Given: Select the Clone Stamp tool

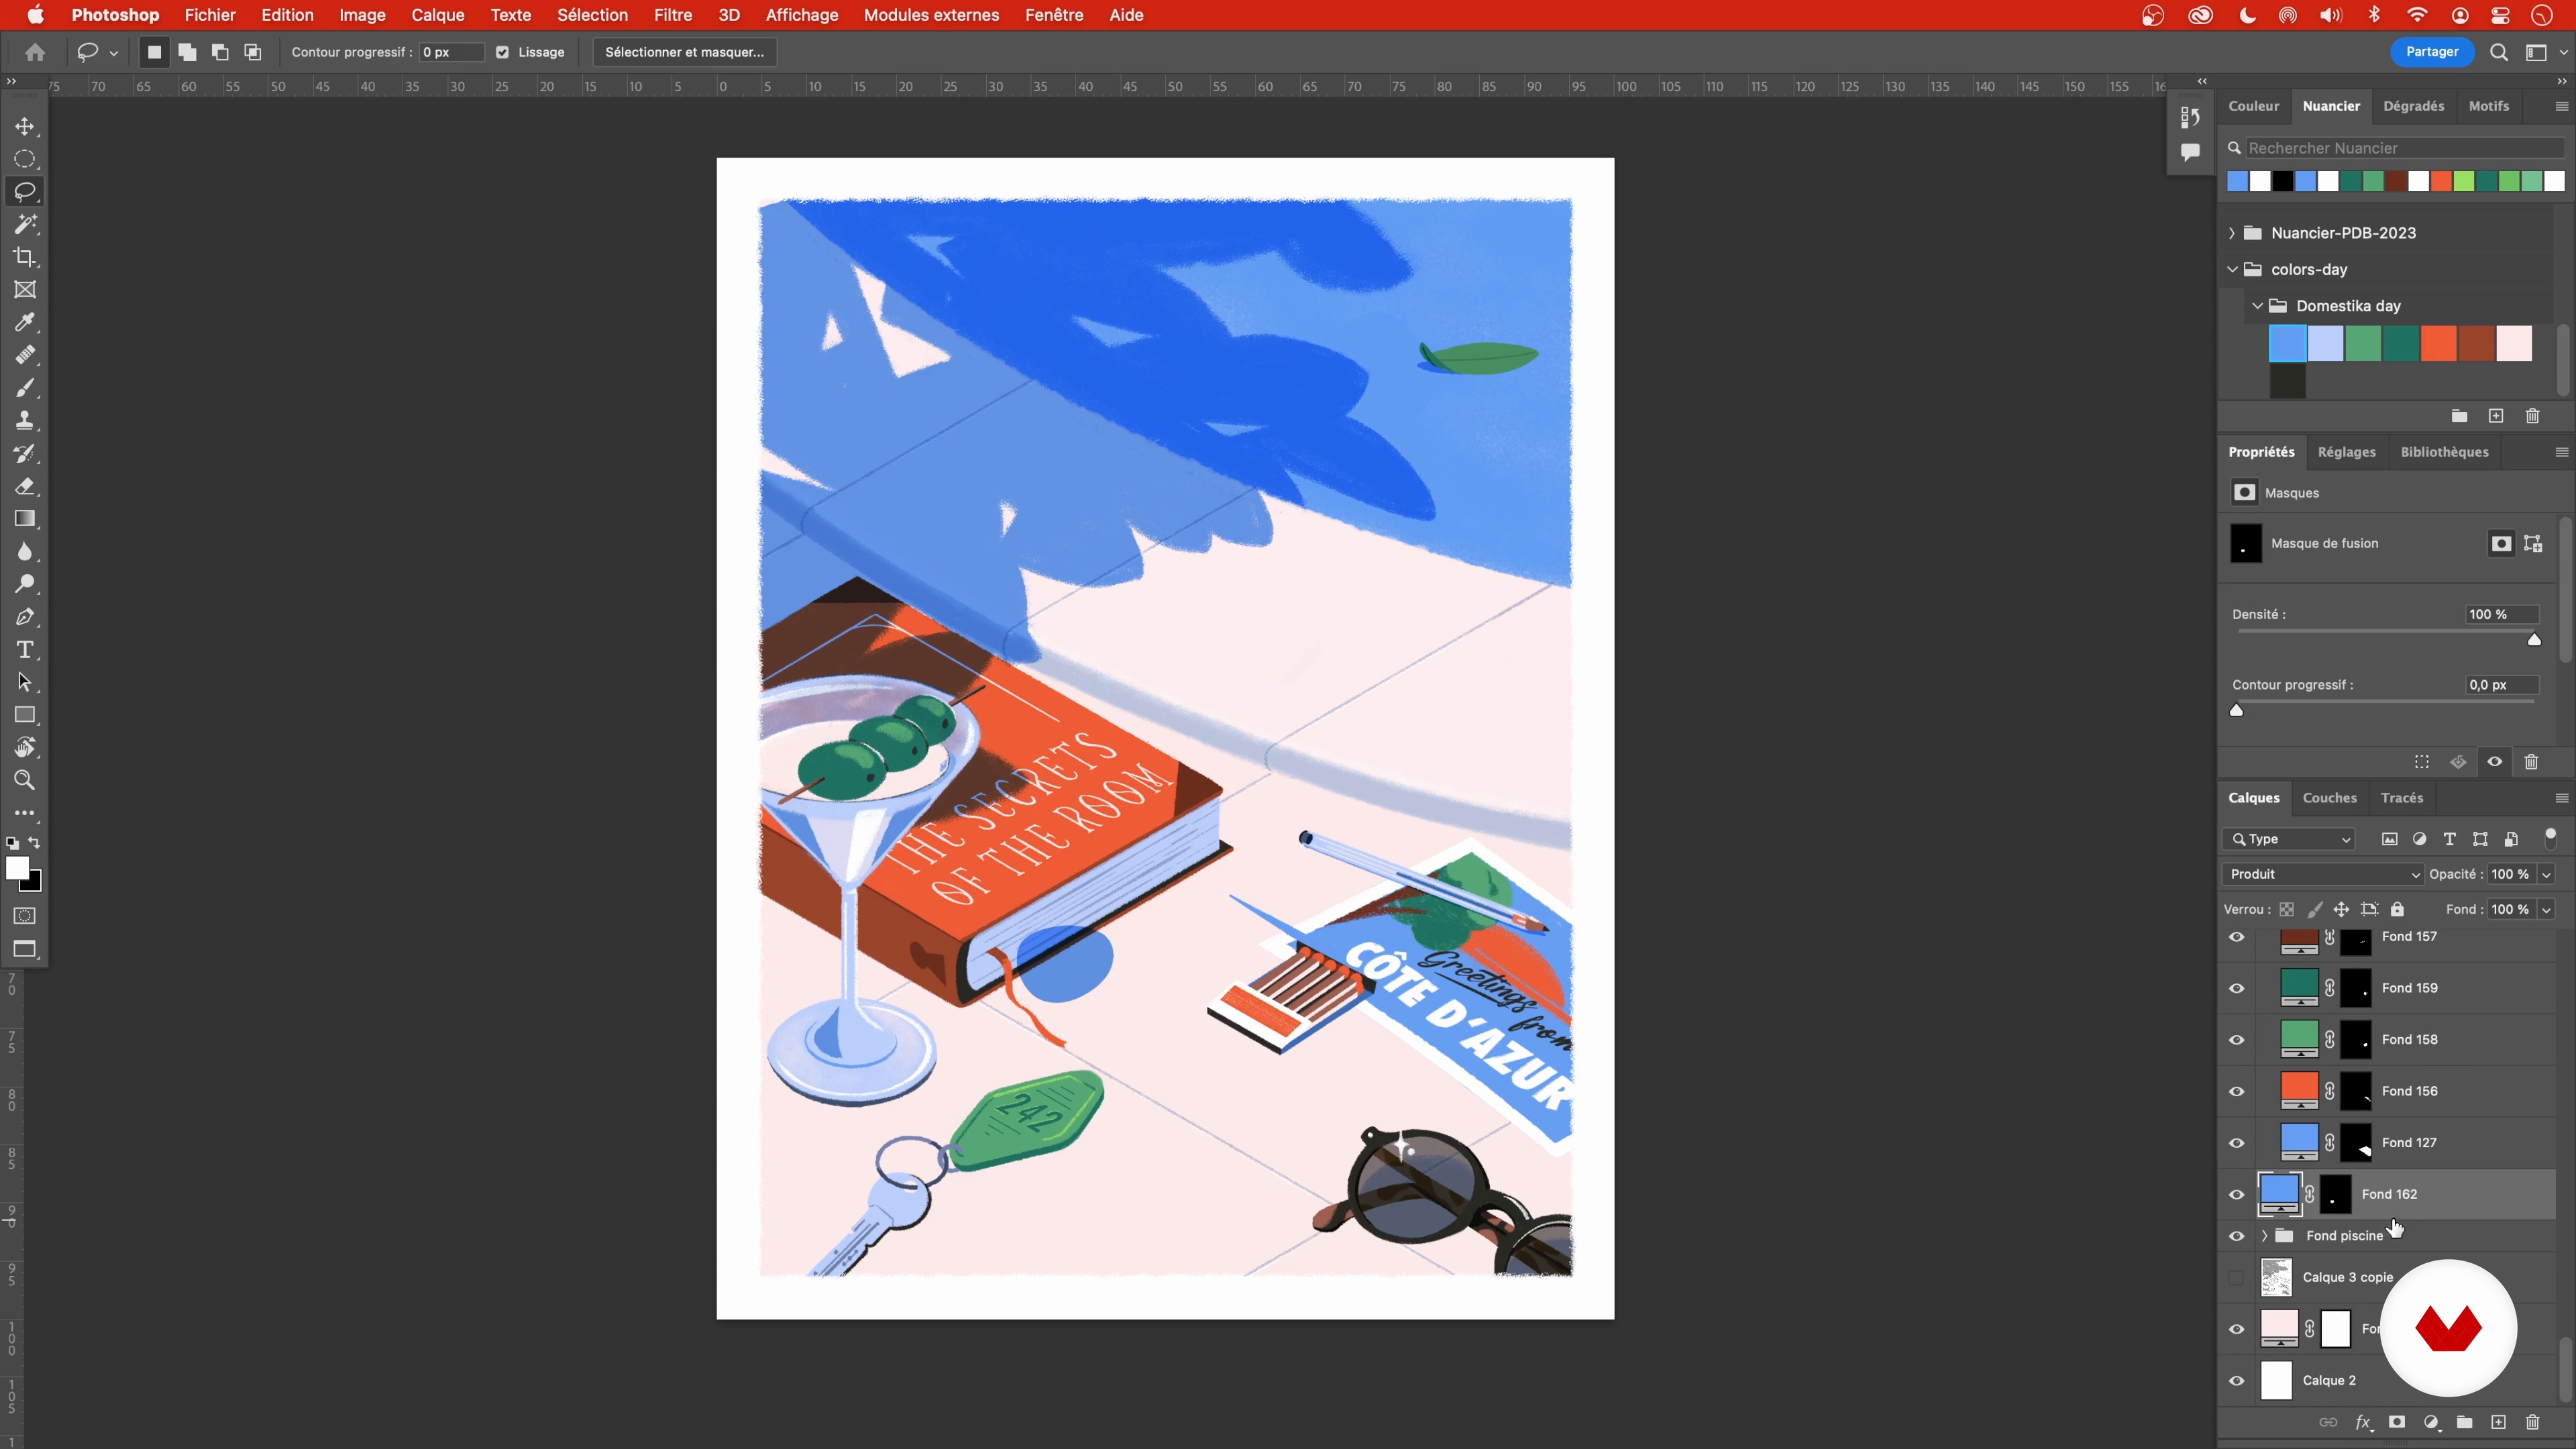Looking at the screenshot, I should tap(25, 420).
